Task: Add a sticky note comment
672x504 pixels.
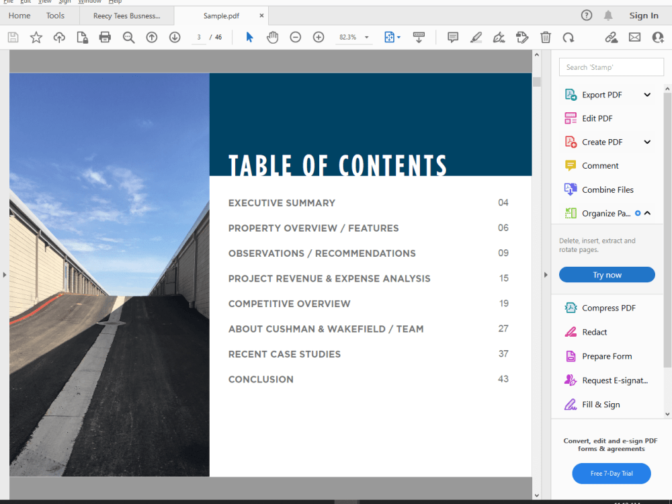Action: (x=452, y=37)
